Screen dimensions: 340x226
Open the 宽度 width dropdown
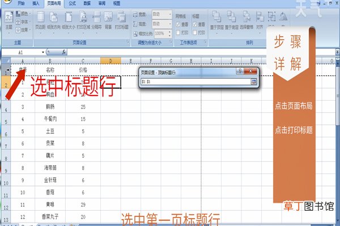click(170, 14)
